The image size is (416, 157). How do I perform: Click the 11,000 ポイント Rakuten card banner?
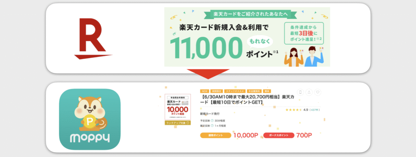point(247,37)
